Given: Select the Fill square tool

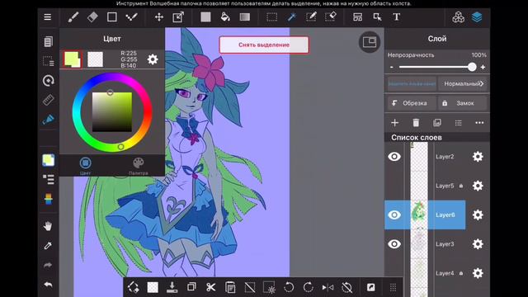Looking at the screenshot, I should (x=205, y=17).
